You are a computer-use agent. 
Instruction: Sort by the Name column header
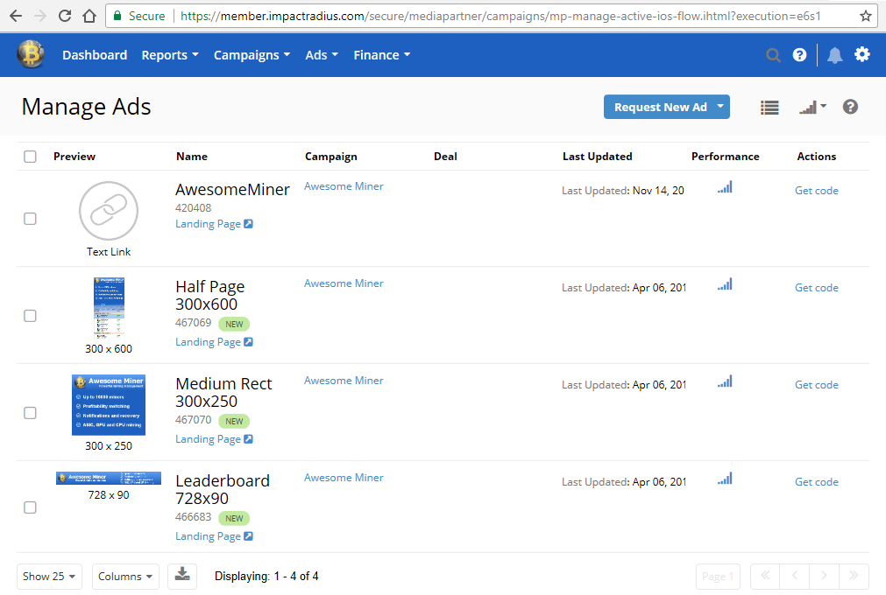pos(192,157)
